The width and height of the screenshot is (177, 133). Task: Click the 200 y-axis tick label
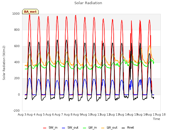click(x=17, y=78)
